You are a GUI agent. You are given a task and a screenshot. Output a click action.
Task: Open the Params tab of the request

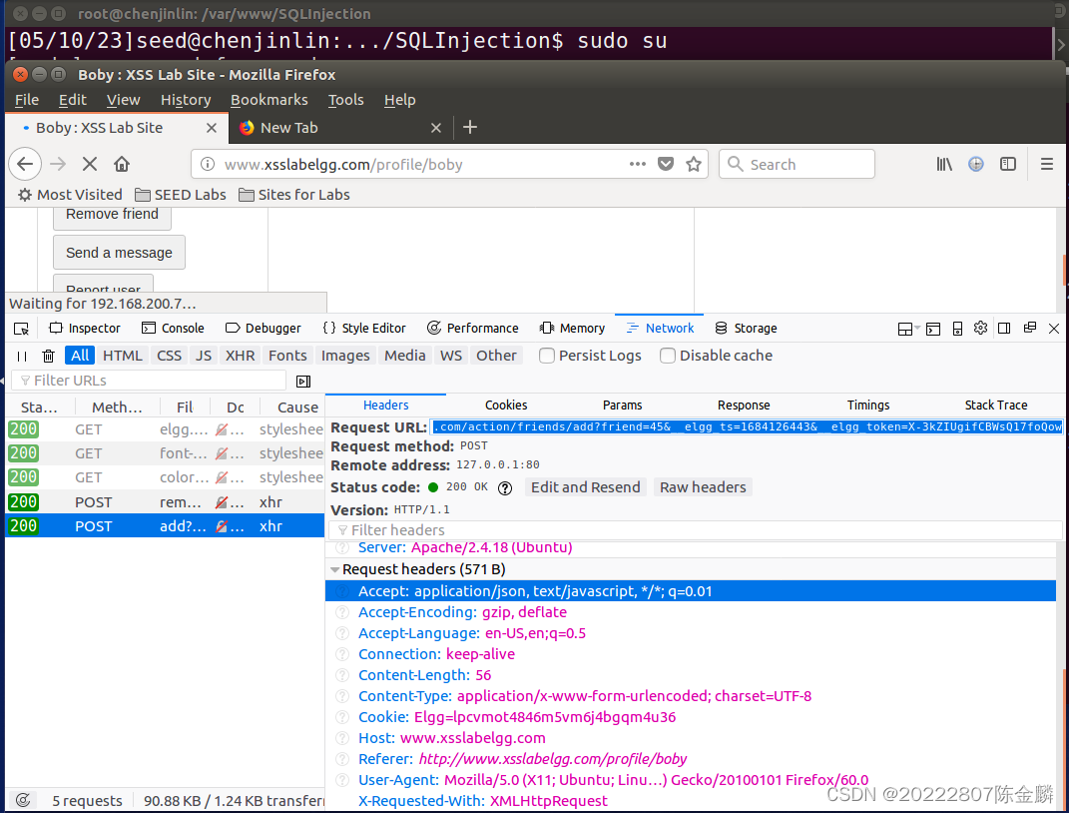tap(622, 406)
